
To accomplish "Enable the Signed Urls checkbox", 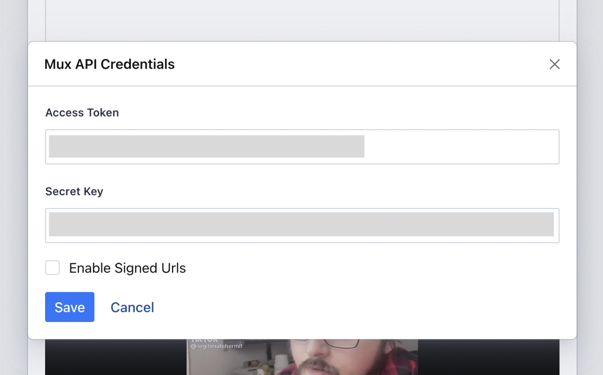I will pos(52,268).
